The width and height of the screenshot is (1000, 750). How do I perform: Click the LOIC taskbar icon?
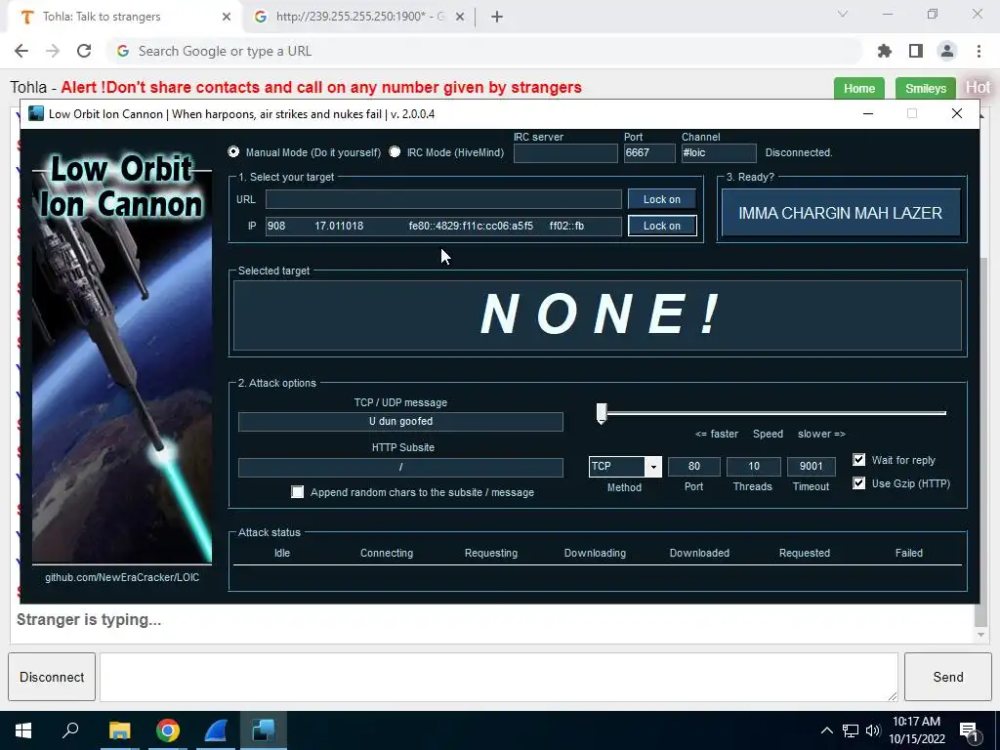(x=264, y=730)
